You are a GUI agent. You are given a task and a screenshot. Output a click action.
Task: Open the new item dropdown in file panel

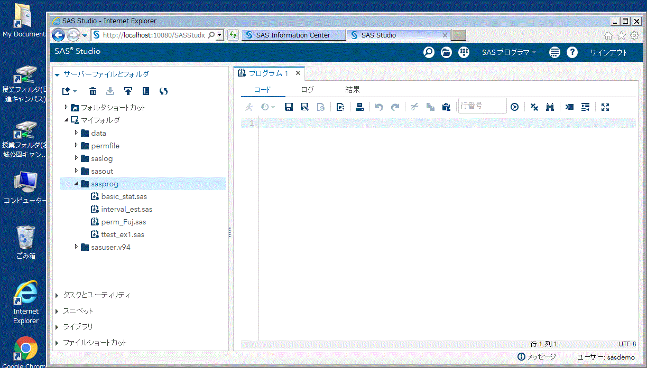pos(69,91)
